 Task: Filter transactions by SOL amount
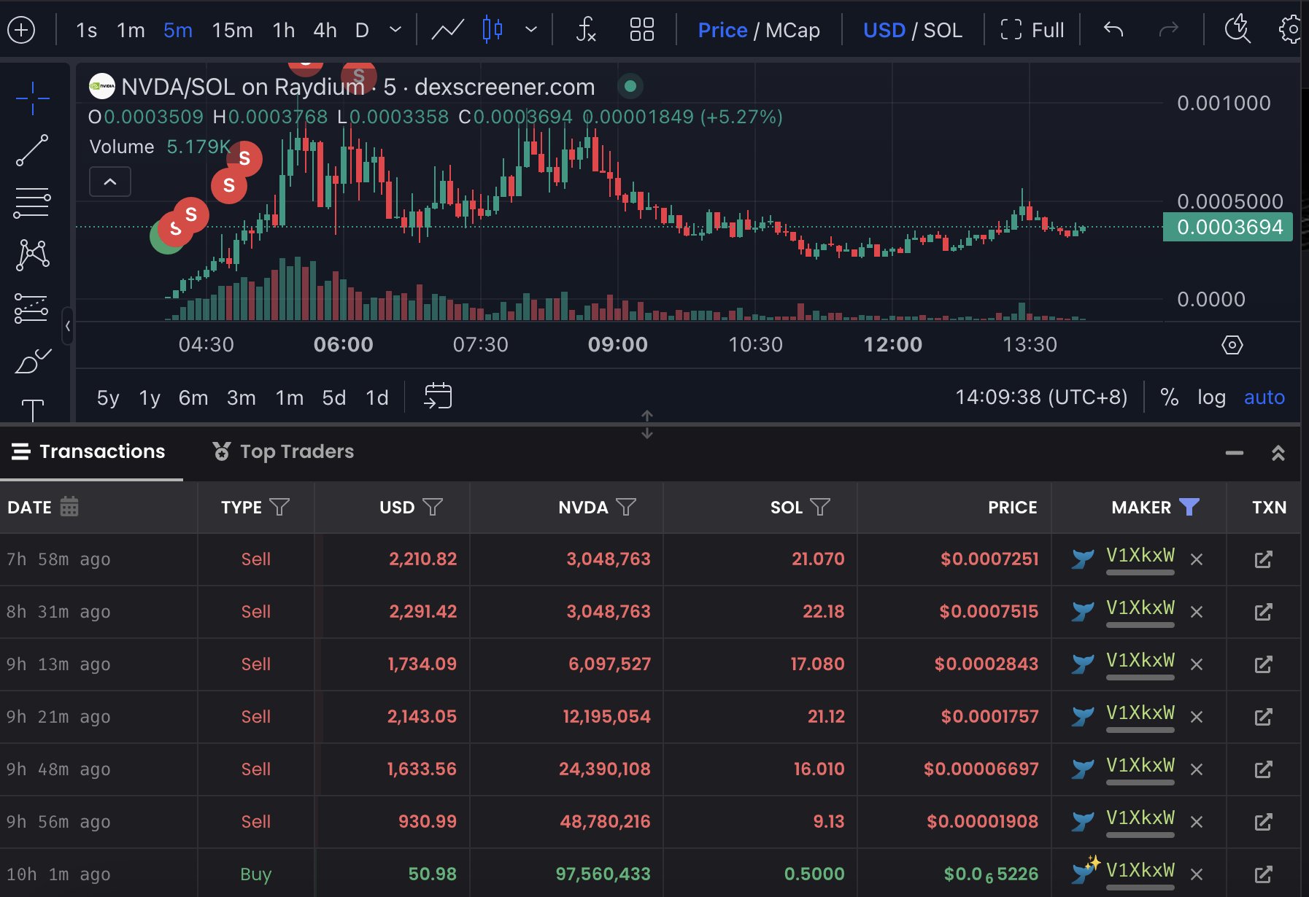pyautogui.click(x=820, y=507)
